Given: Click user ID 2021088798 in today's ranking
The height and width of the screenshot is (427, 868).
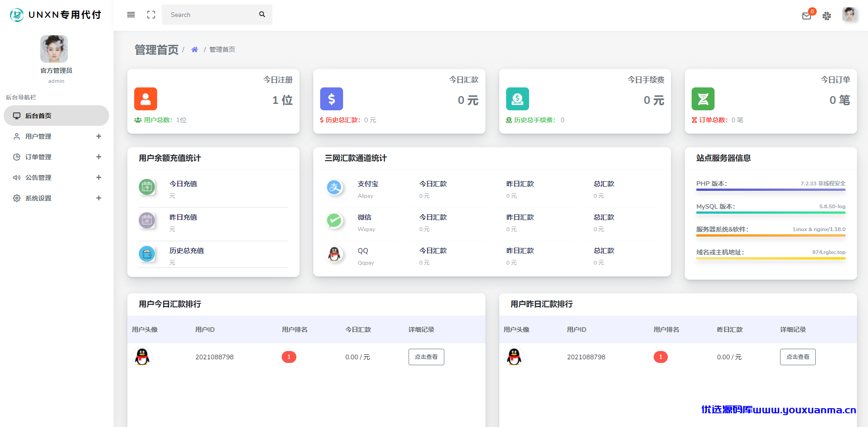Looking at the screenshot, I should point(214,357).
